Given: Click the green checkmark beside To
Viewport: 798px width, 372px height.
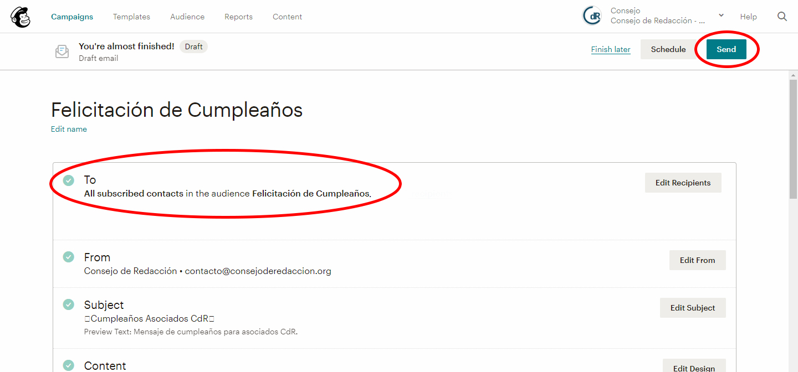Looking at the screenshot, I should point(68,180).
